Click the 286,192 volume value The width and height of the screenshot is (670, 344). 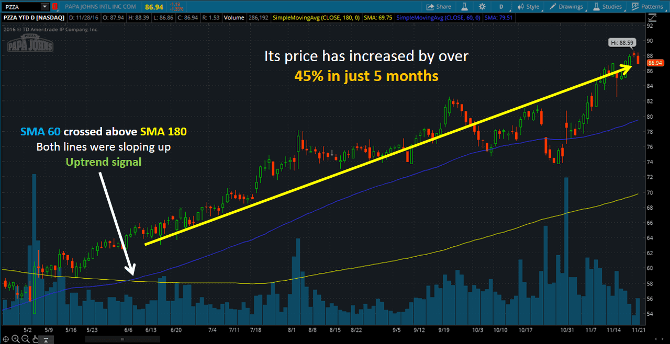coord(258,18)
